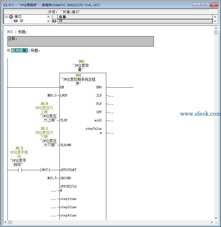Click the empty operand at JLF output
This screenshot has width=221, height=227.
(x=111, y=96)
